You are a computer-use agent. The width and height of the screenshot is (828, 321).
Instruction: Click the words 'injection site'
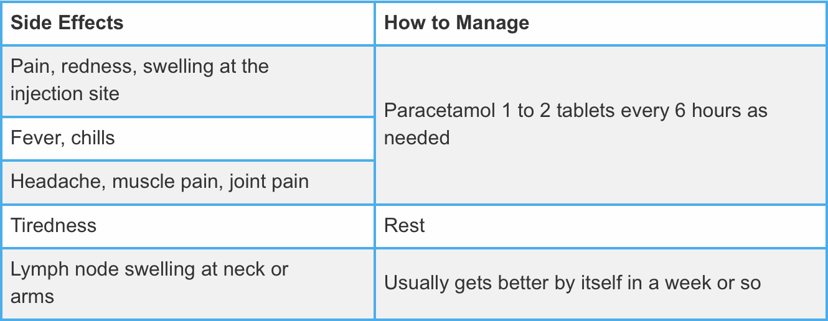(65, 94)
